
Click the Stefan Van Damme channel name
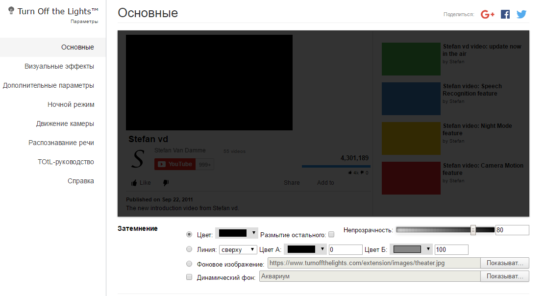[x=180, y=150]
